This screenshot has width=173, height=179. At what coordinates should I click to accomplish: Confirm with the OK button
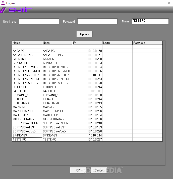point(78,170)
